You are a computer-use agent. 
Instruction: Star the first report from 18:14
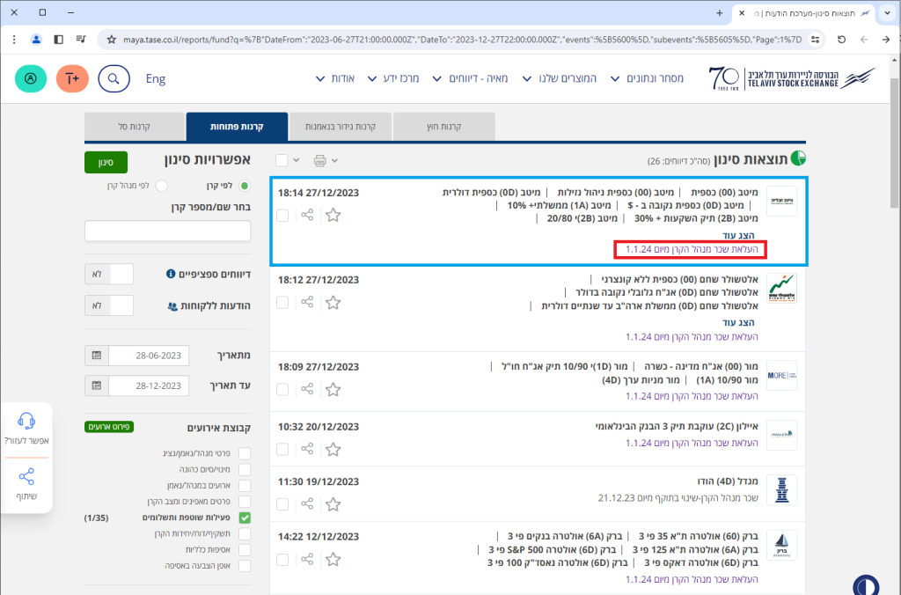tap(333, 215)
